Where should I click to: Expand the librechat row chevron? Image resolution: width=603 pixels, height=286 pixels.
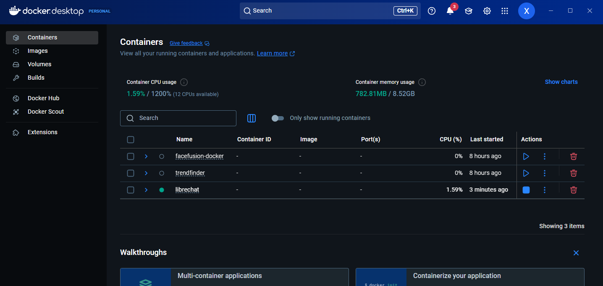(x=146, y=190)
